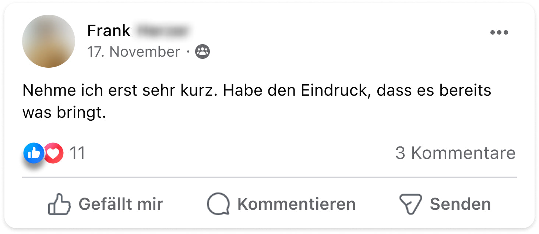Click the group audience icon beside the date

click(x=202, y=52)
